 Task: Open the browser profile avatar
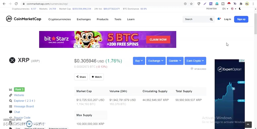click(247, 4)
